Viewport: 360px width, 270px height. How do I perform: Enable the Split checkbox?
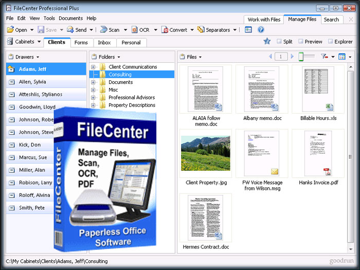click(279, 41)
